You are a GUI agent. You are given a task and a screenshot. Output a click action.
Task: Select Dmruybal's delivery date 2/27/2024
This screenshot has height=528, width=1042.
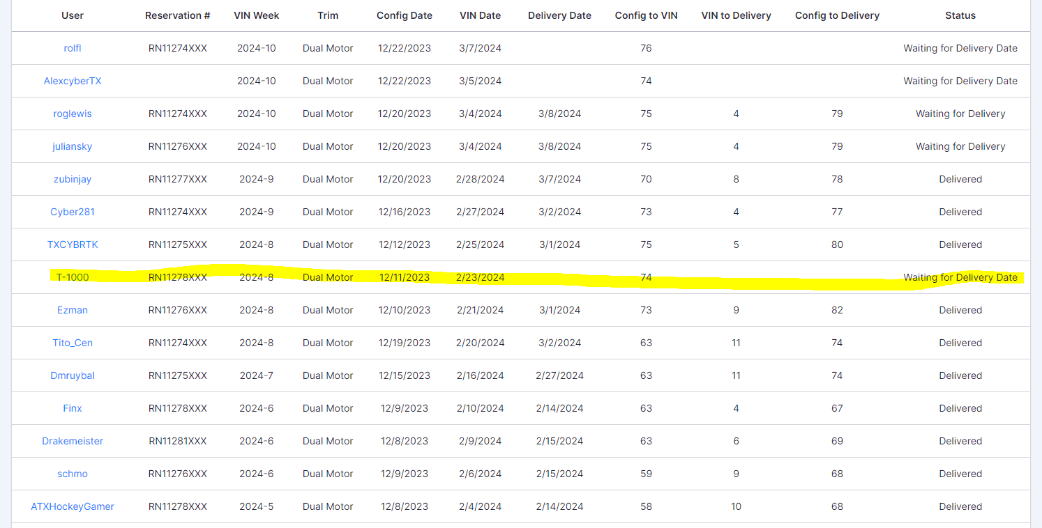tap(560, 375)
